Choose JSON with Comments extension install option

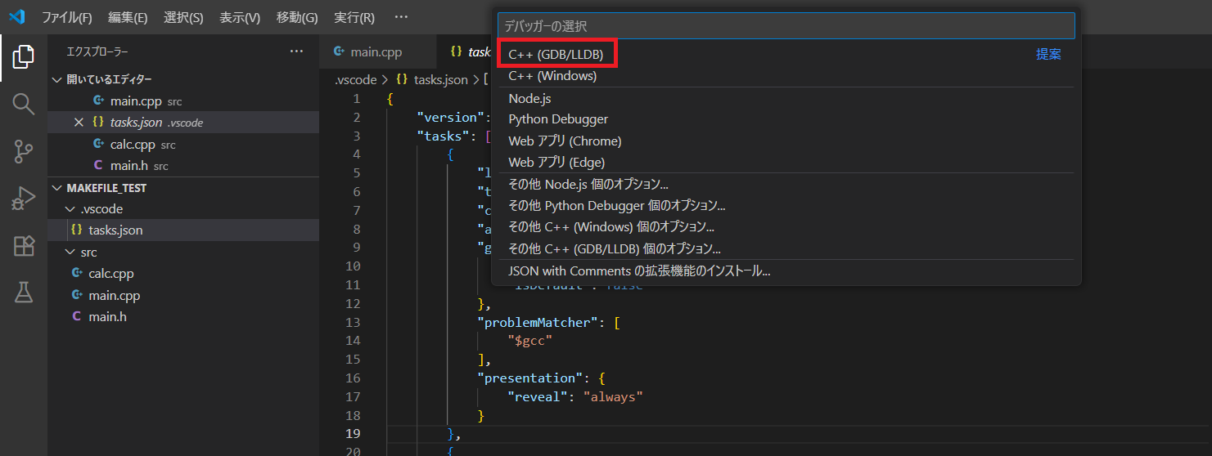coord(786,270)
